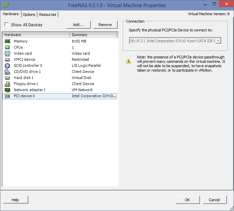The image size is (234, 211).
Task: Maximize the Virtual Machine Properties window
Action: (214, 4)
